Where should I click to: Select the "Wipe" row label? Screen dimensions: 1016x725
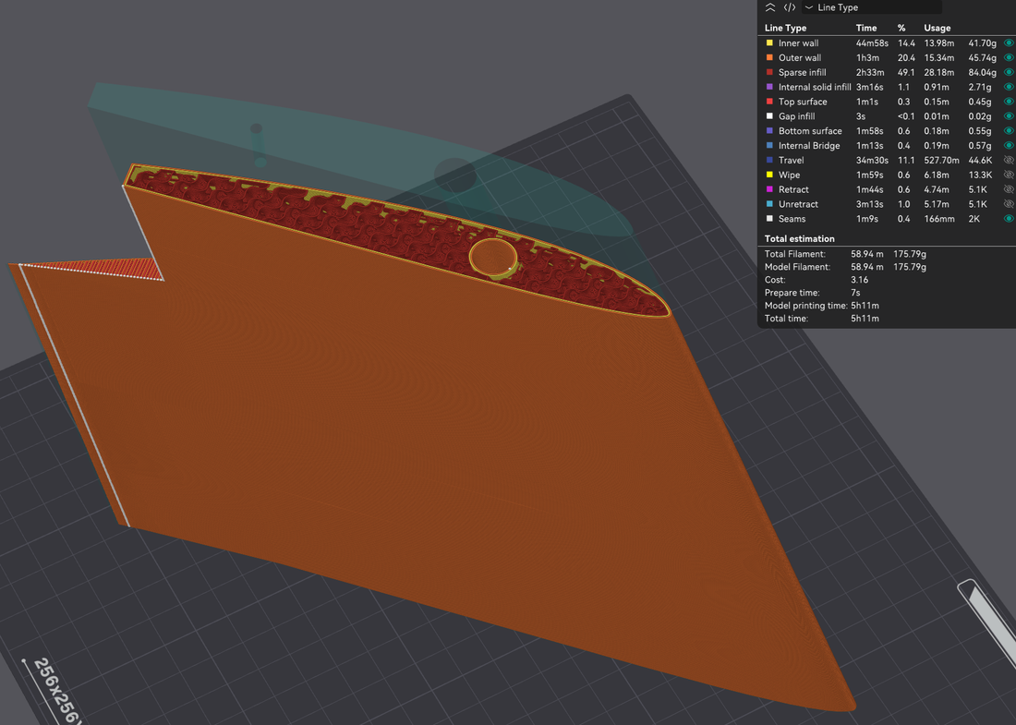(789, 175)
